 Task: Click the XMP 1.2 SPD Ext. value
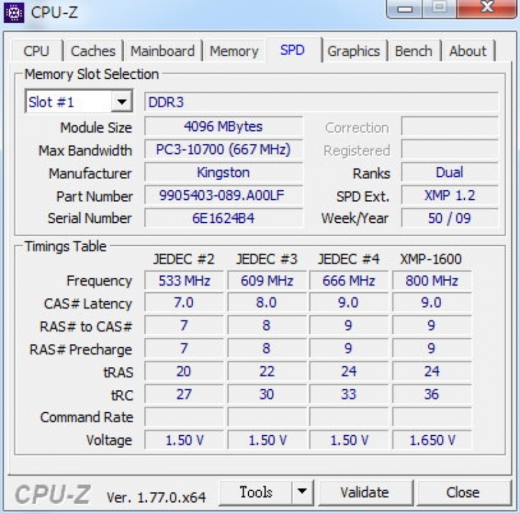(450, 195)
